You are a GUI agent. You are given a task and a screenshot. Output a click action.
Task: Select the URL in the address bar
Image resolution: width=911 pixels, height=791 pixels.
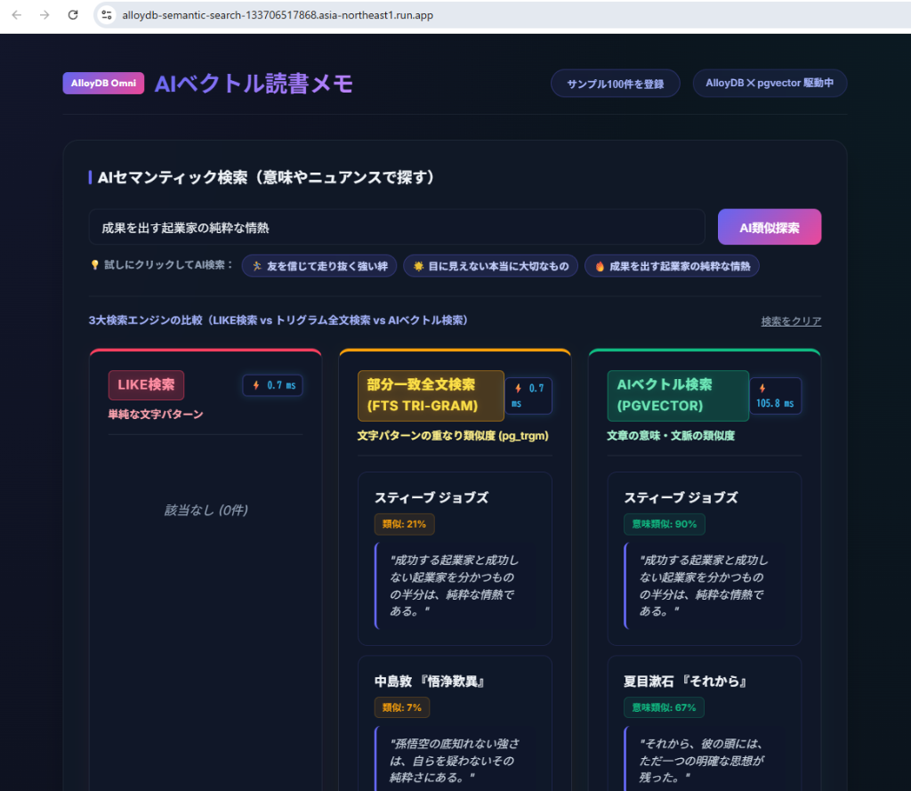278,15
